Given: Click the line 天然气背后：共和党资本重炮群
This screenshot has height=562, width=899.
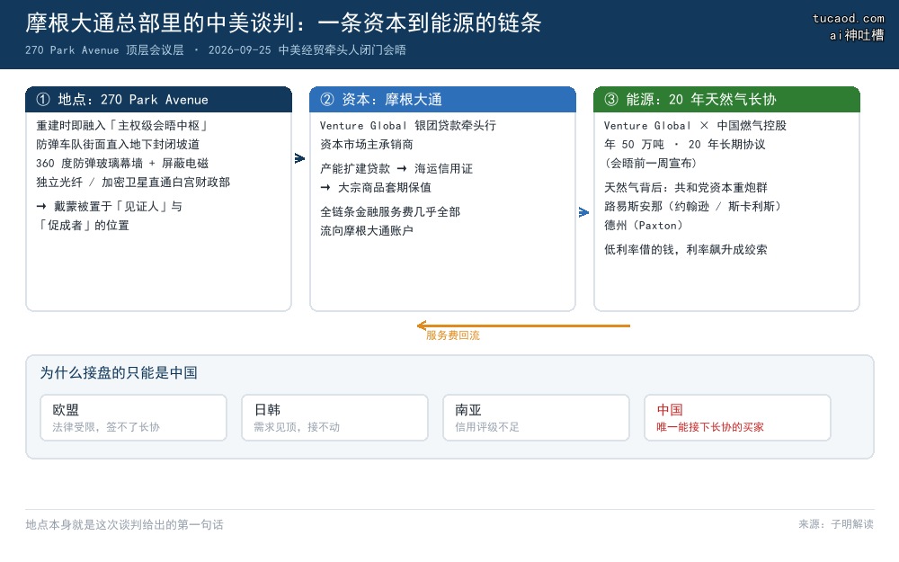Looking at the screenshot, I should coord(686,188).
